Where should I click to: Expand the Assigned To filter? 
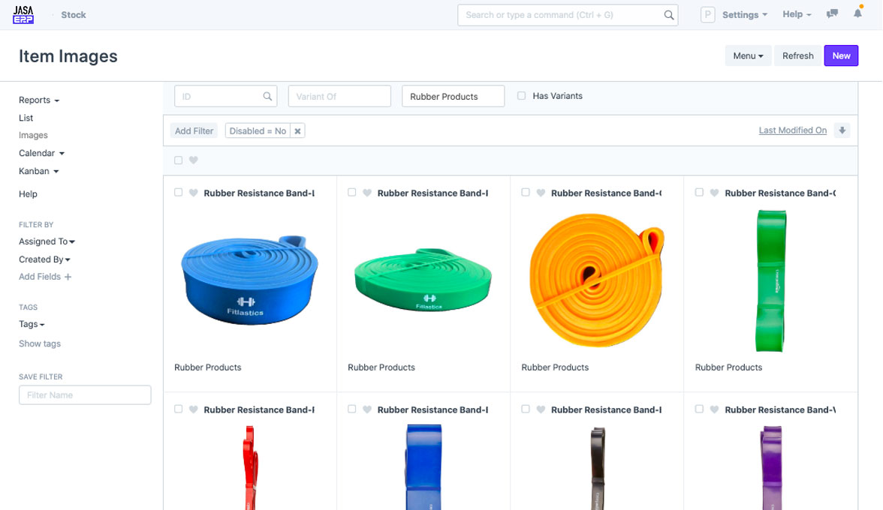point(47,241)
